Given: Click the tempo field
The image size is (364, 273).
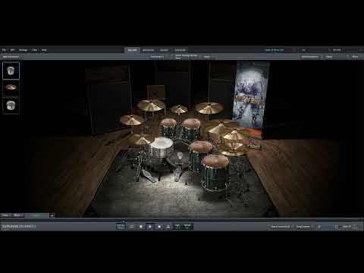Looking at the screenshot, I should coord(187,227).
